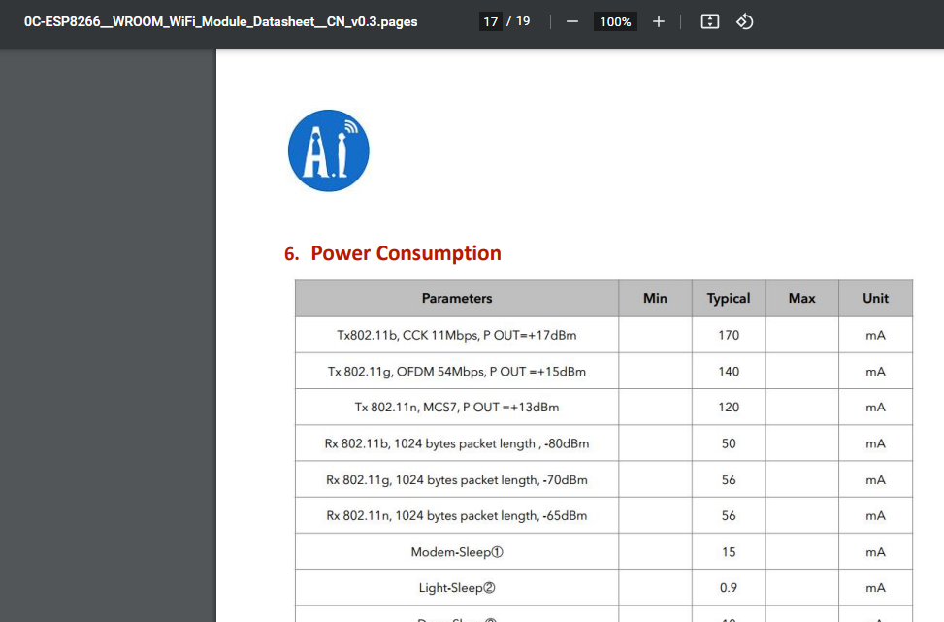The image size is (944, 622).
Task: Click the typical value '120'
Action: point(729,407)
